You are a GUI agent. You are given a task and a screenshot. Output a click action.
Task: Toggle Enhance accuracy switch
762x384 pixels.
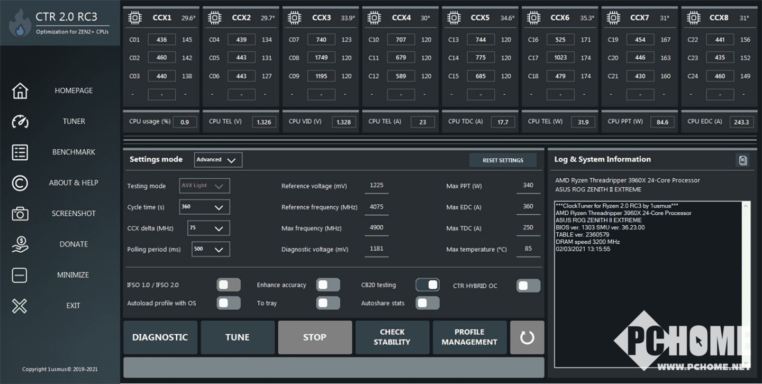(328, 285)
